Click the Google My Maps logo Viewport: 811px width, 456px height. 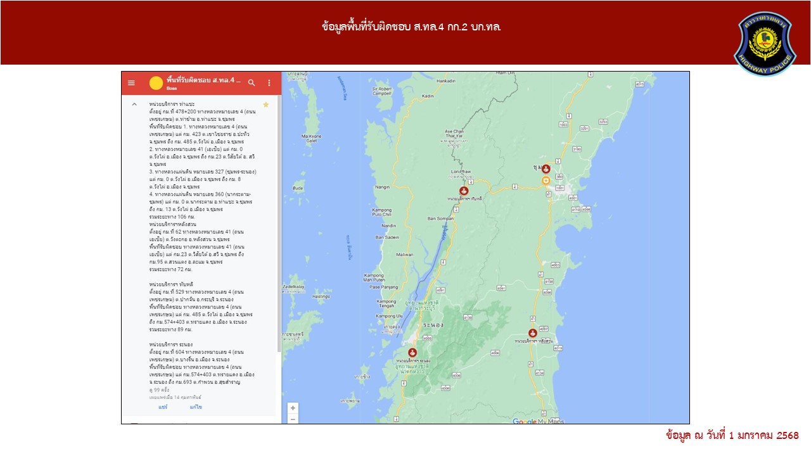[538, 421]
